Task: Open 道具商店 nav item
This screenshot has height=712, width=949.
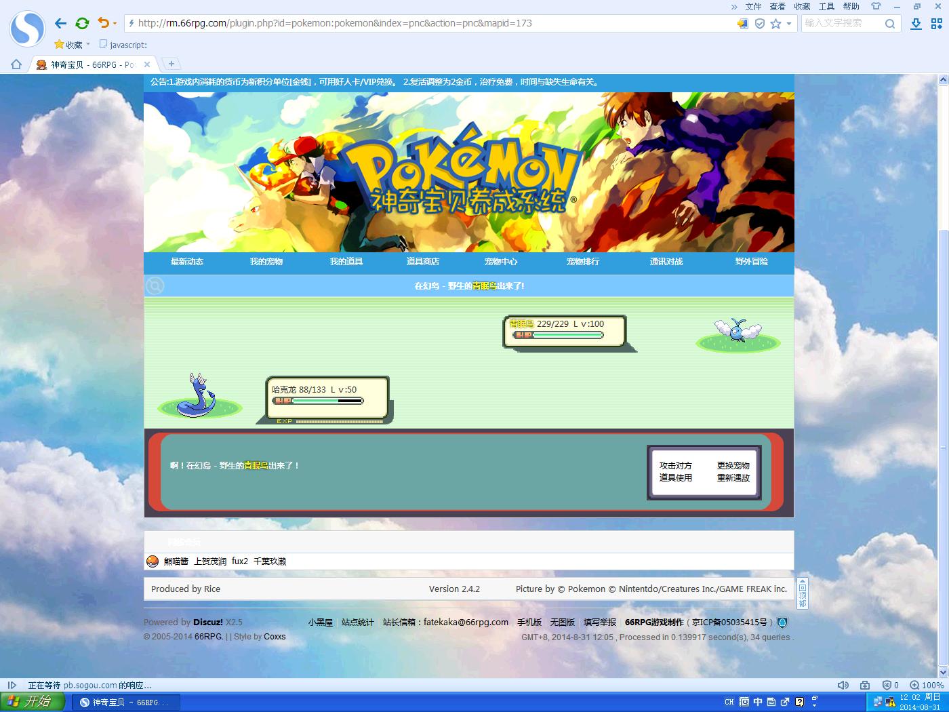Action: [423, 262]
